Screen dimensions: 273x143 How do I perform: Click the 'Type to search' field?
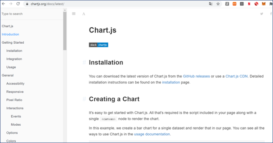coord(31,14)
